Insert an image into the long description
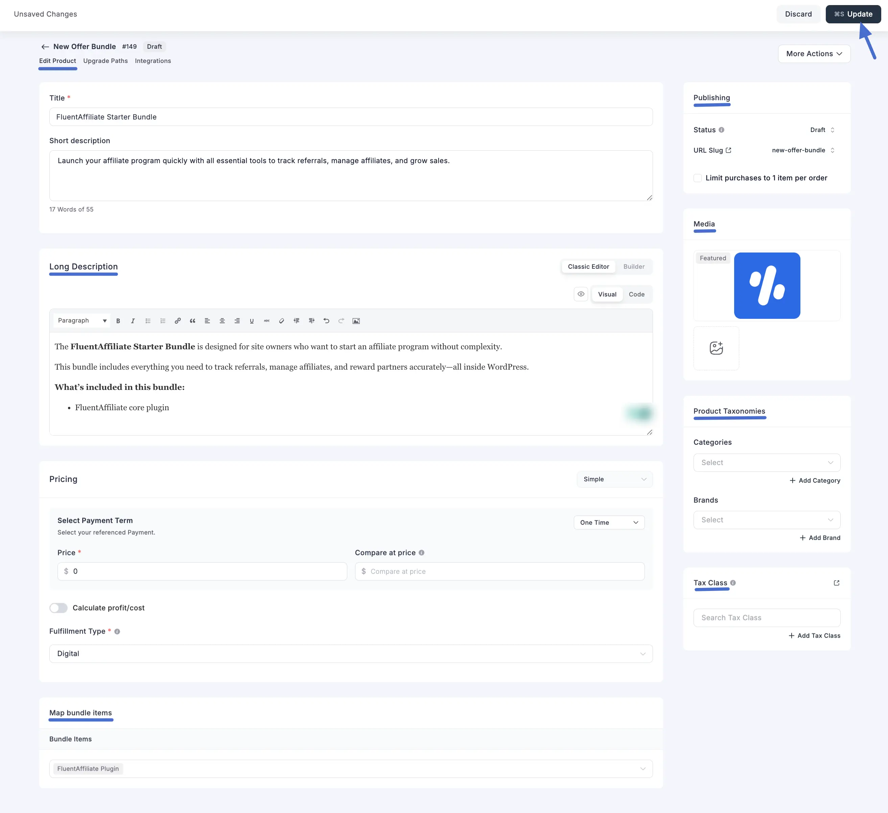The image size is (888, 813). (356, 321)
